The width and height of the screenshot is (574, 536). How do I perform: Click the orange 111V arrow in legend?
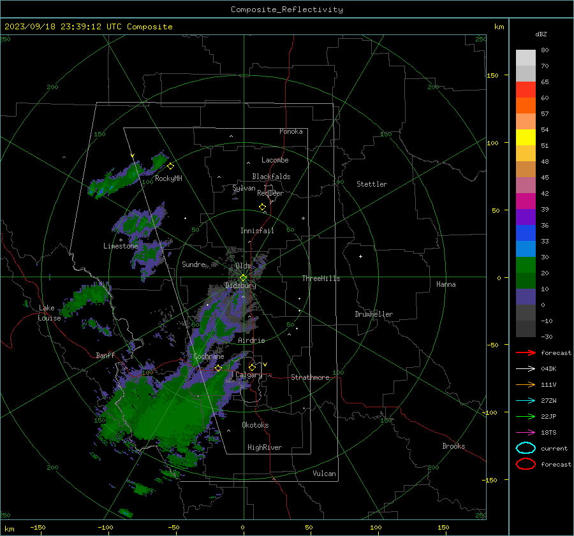[526, 384]
